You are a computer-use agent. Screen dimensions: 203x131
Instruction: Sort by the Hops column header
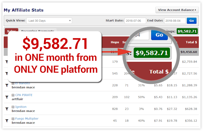[x=115, y=42]
